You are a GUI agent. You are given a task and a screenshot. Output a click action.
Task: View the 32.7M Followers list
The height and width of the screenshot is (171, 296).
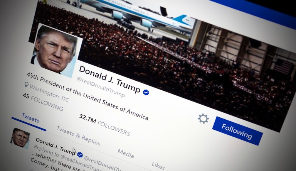[104, 125]
